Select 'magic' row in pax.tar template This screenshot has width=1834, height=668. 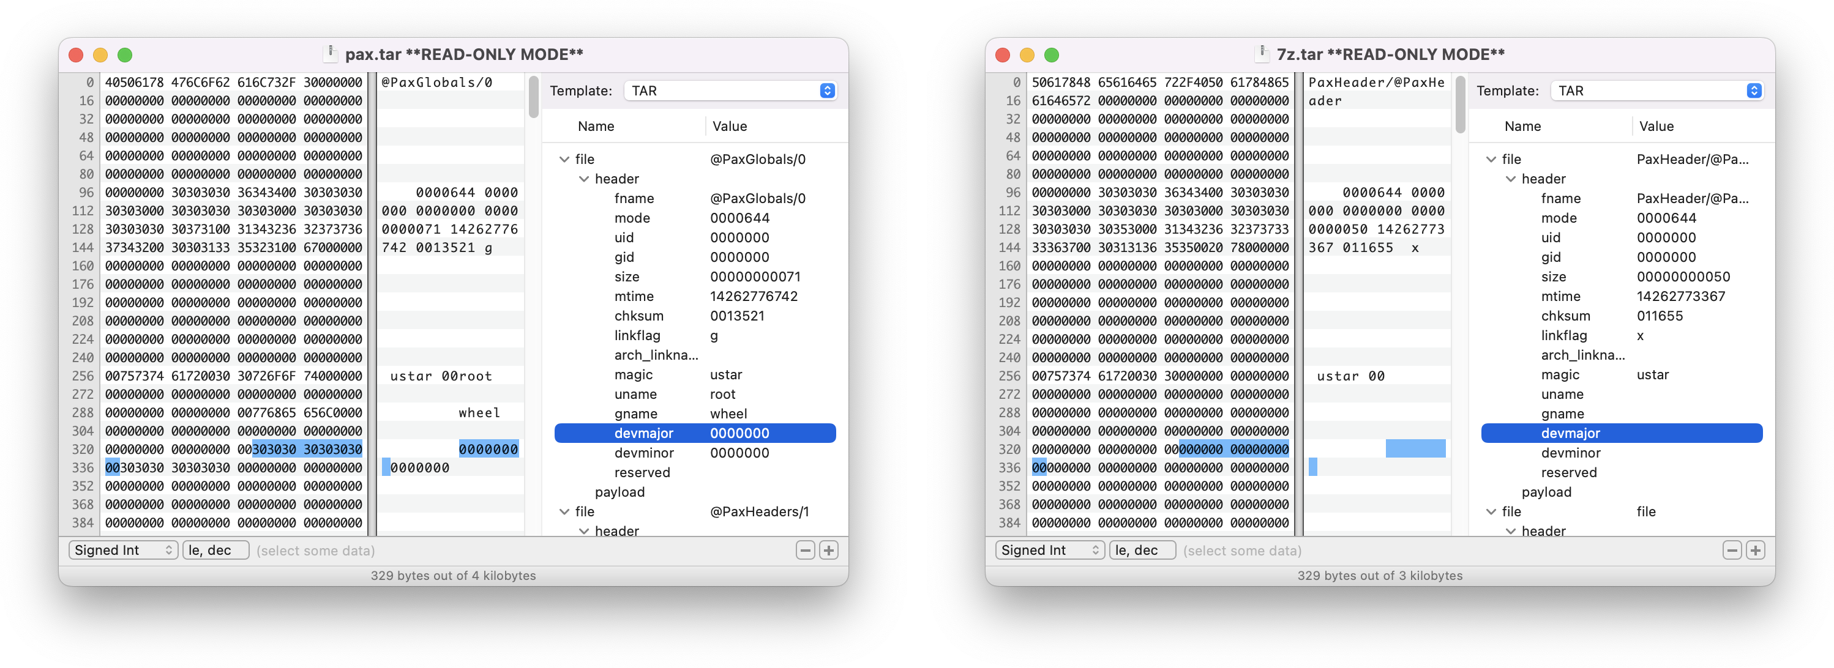pyautogui.click(x=695, y=374)
